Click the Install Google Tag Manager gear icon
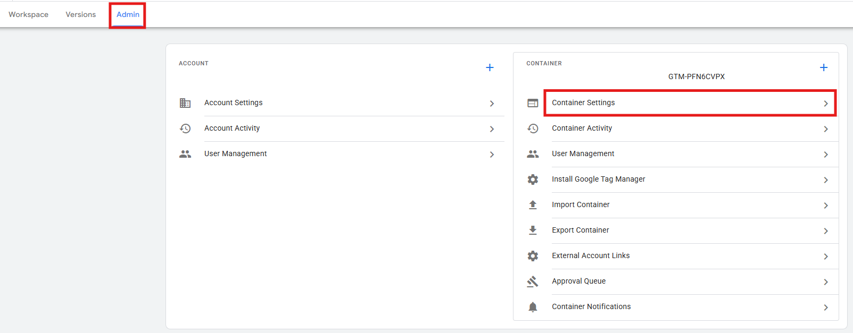 click(x=533, y=180)
